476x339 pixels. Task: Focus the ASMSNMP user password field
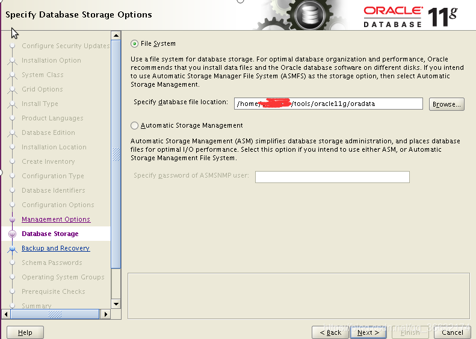click(332, 177)
